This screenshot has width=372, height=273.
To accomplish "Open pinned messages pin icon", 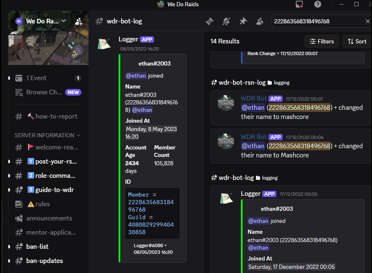I will click(x=243, y=21).
